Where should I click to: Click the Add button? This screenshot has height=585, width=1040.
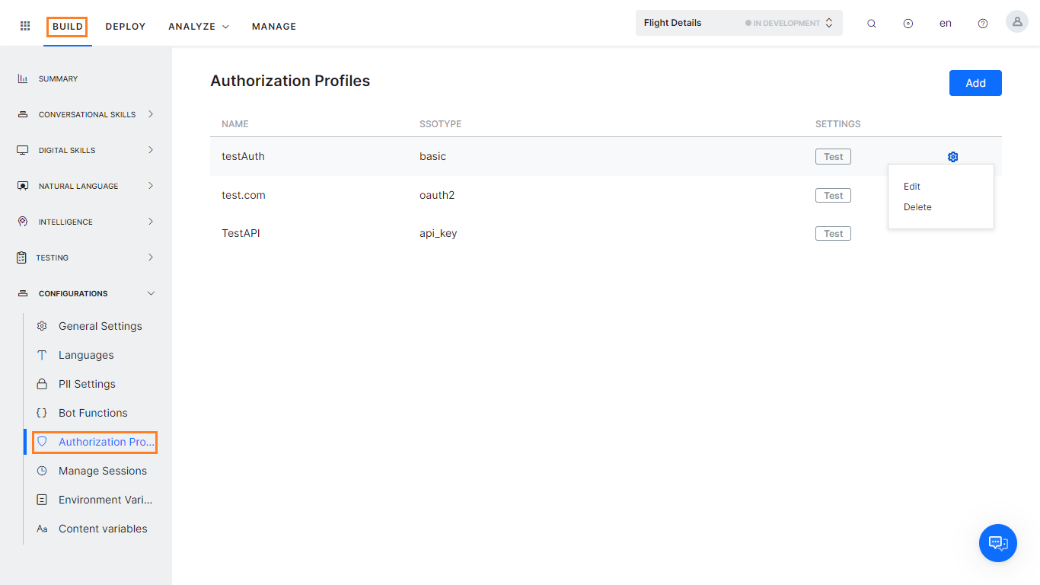975,82
